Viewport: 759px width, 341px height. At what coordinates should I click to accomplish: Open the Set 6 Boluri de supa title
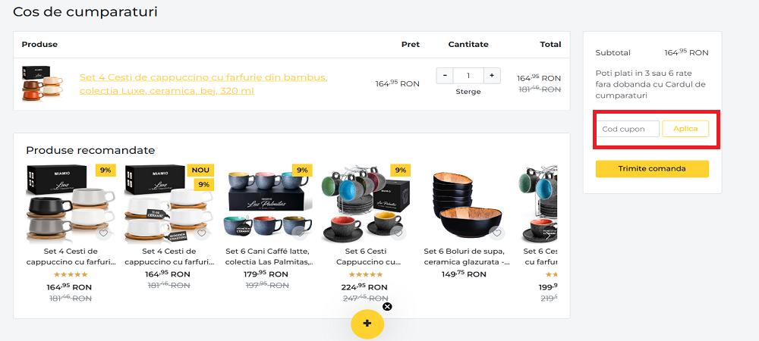[467, 256]
